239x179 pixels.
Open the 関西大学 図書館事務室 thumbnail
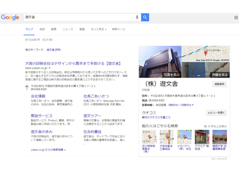click(220, 137)
